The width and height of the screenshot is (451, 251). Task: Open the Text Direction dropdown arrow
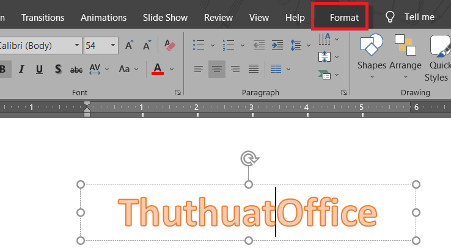pos(337,39)
